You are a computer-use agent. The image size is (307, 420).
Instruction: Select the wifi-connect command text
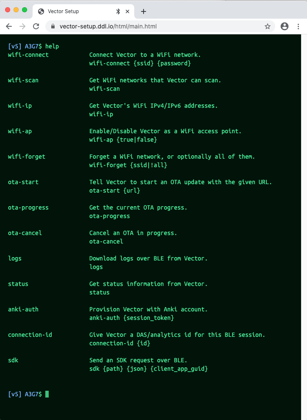coord(28,55)
